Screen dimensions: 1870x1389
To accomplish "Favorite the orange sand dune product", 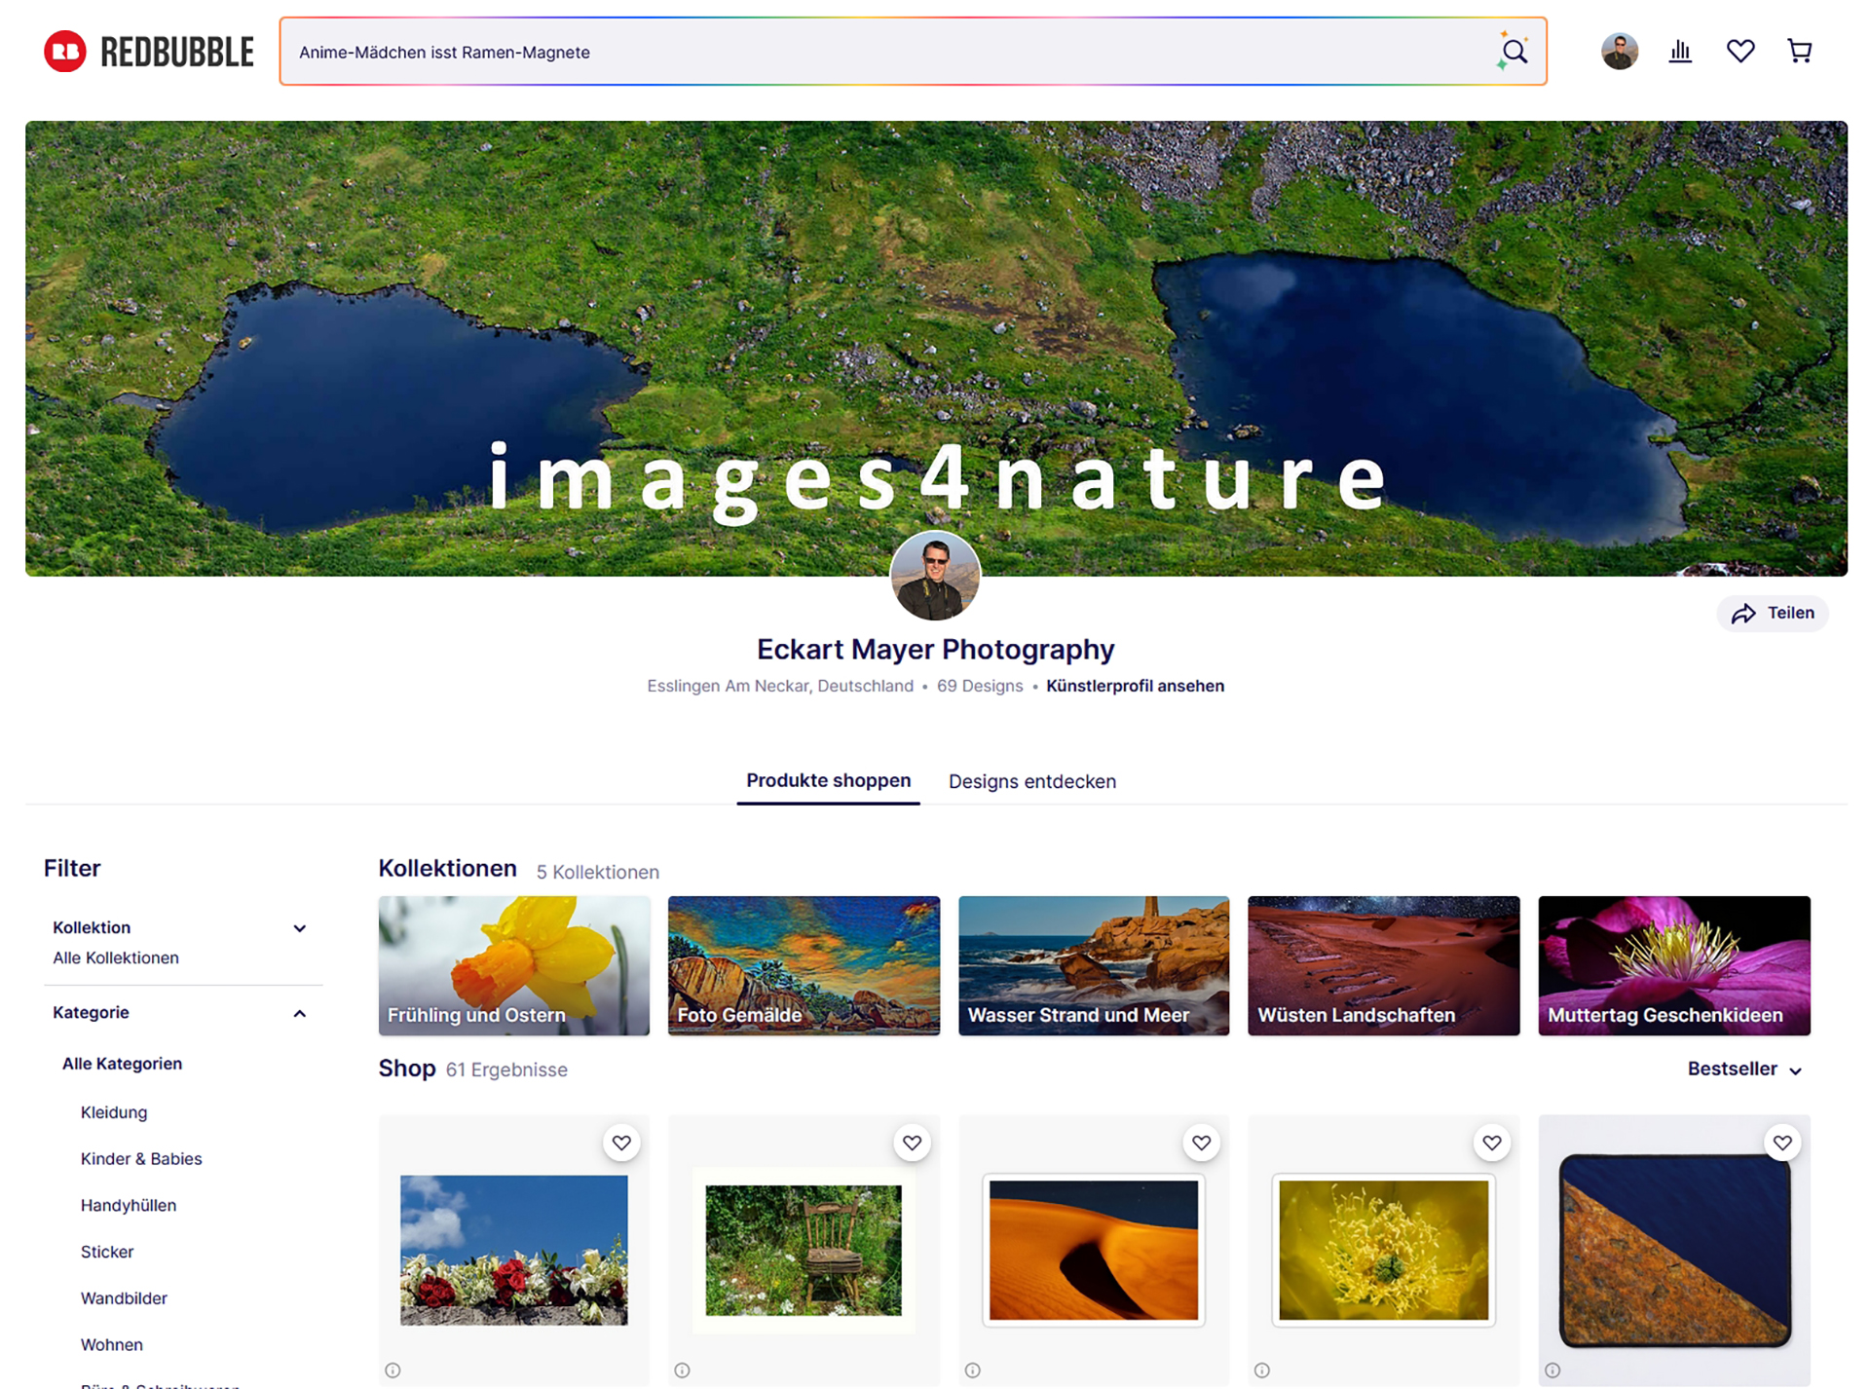I will pos(1201,1143).
